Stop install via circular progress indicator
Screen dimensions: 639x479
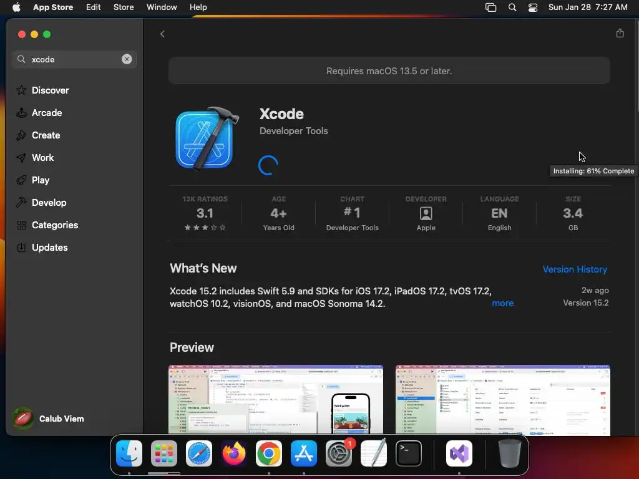(268, 165)
